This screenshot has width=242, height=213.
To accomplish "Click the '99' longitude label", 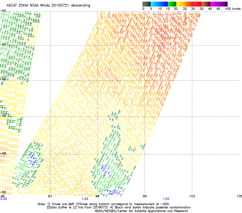I will [x=145, y=196].
